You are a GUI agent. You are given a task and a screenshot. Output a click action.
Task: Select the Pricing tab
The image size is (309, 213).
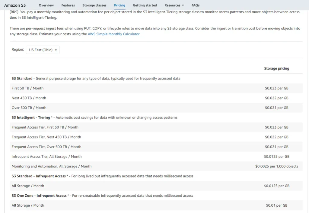pos(119,5)
